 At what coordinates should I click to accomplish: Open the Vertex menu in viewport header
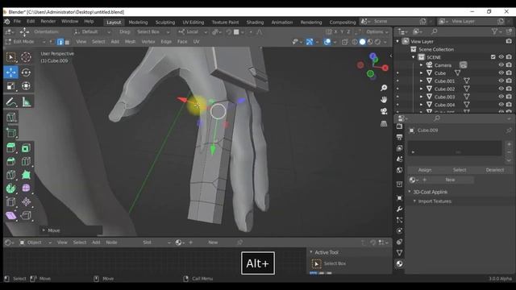click(x=148, y=42)
